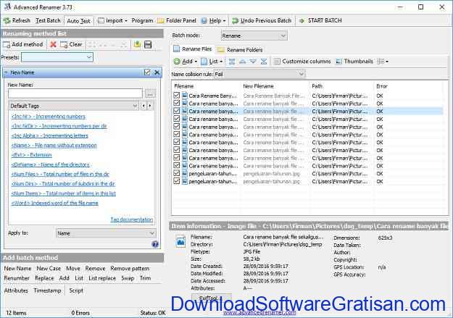The width and height of the screenshot is (453, 318).
Task: Add the Remove pattern batch method
Action: pos(130,268)
